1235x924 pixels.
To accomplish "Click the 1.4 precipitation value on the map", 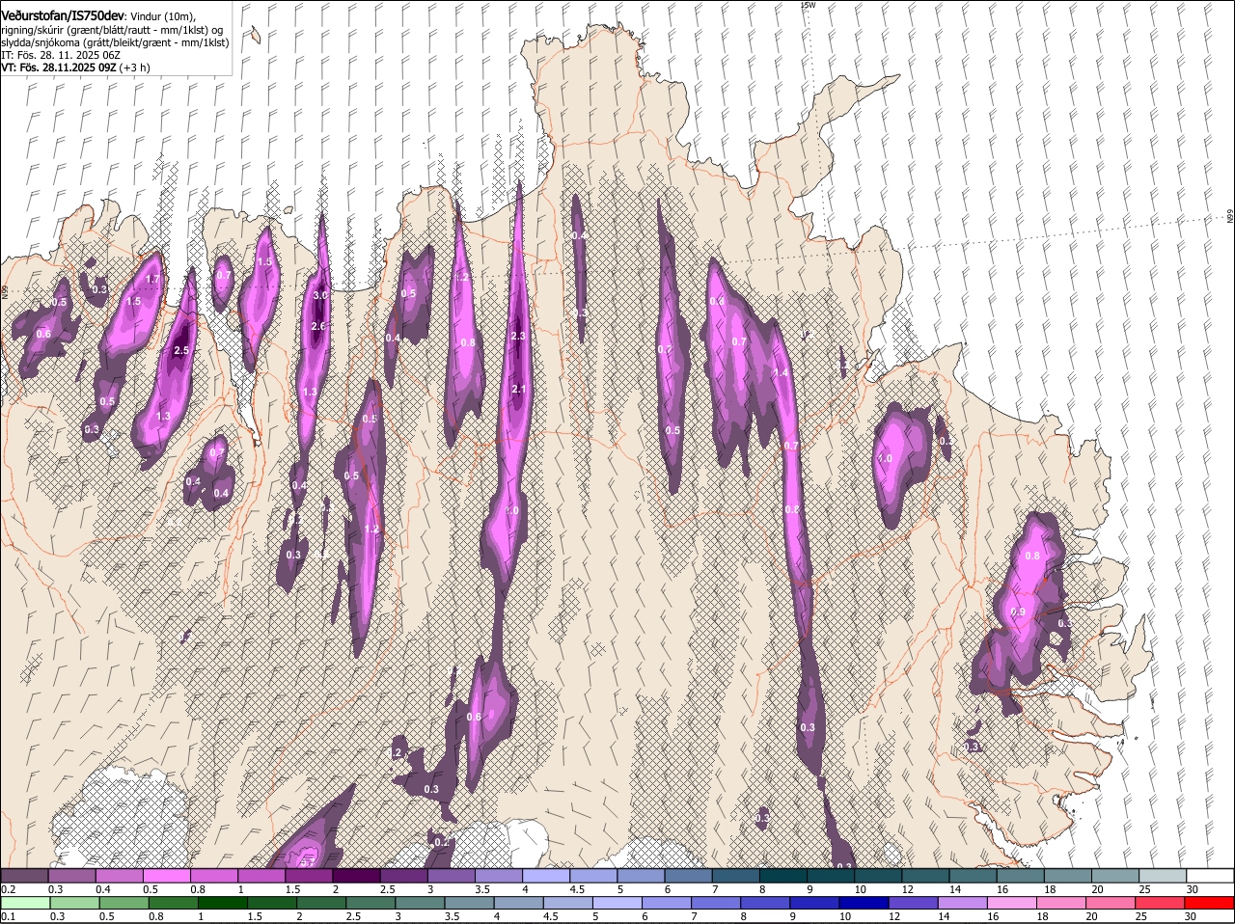I will click(x=781, y=373).
